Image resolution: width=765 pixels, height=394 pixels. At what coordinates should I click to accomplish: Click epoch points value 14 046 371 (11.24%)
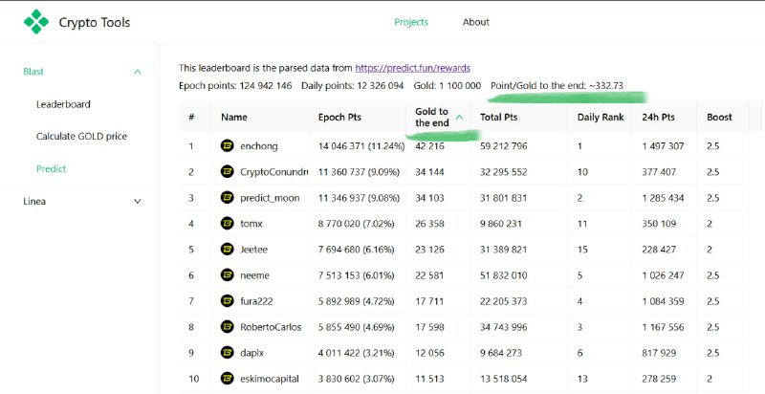(x=361, y=145)
